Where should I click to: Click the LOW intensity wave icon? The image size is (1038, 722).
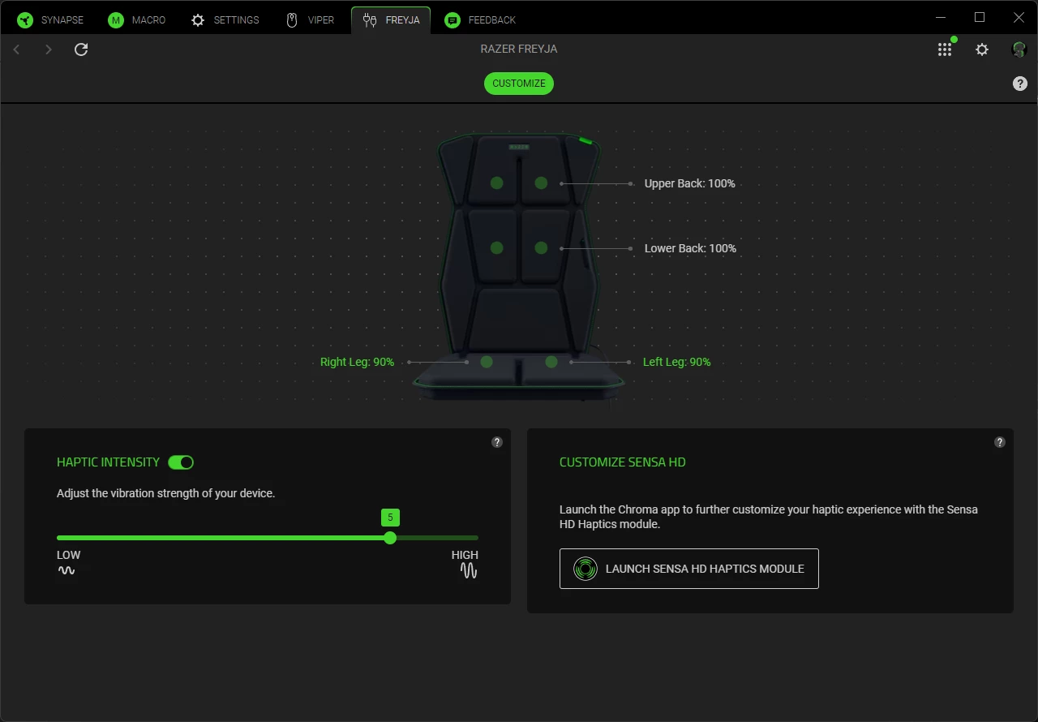coord(66,570)
